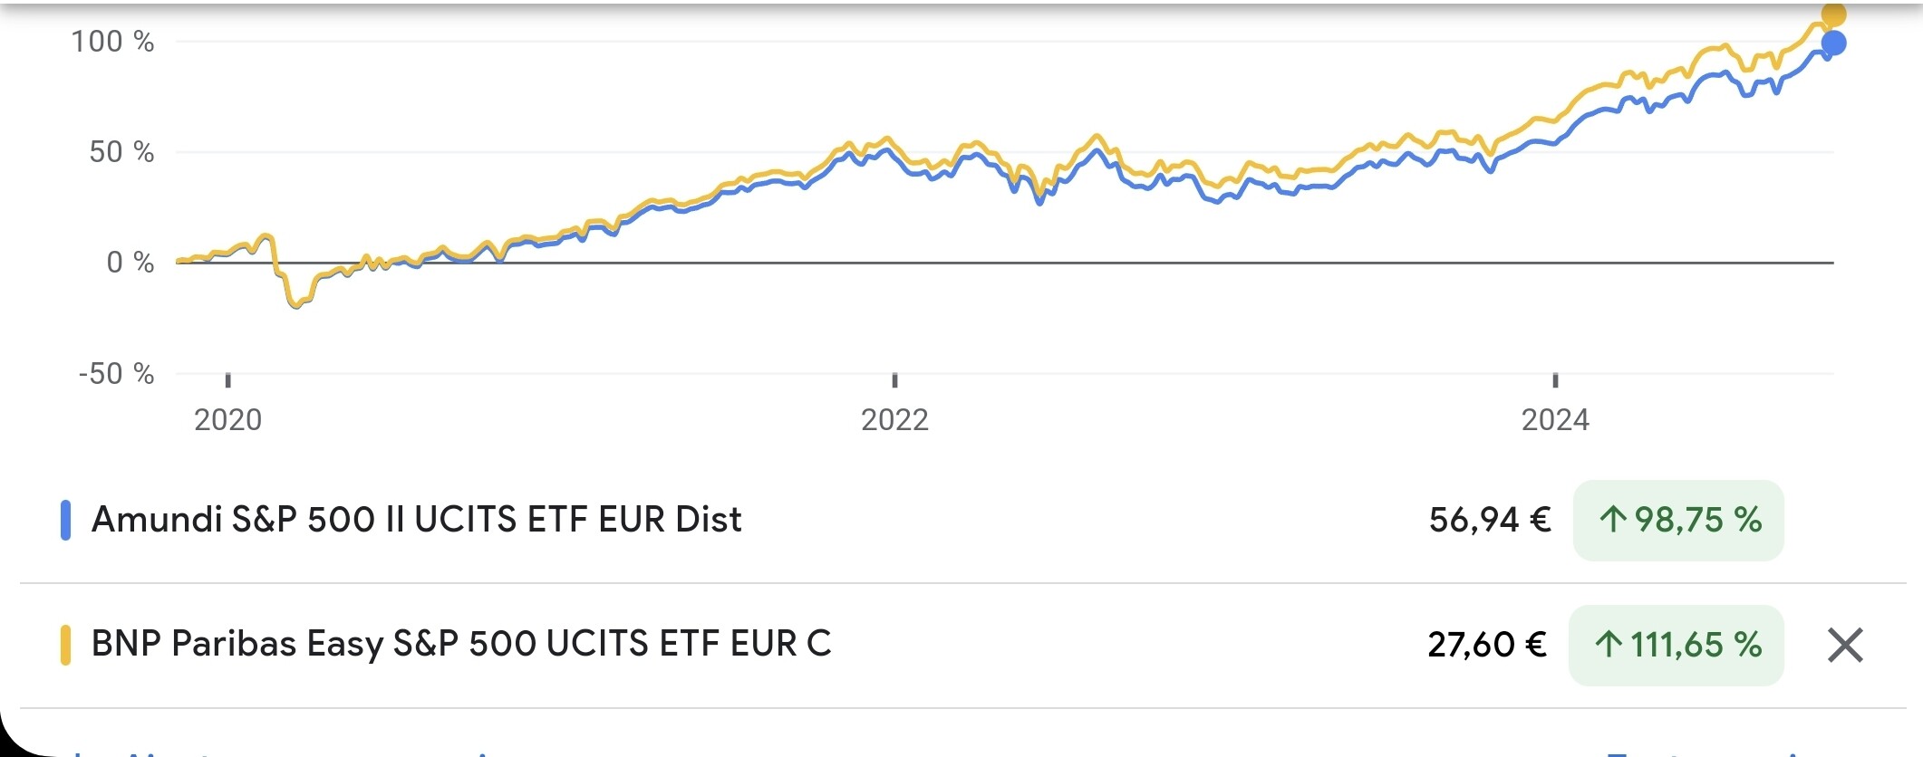Click the 0 % baseline label

[x=130, y=263]
